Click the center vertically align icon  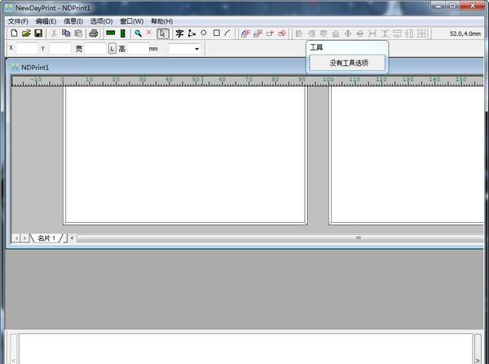click(x=348, y=33)
